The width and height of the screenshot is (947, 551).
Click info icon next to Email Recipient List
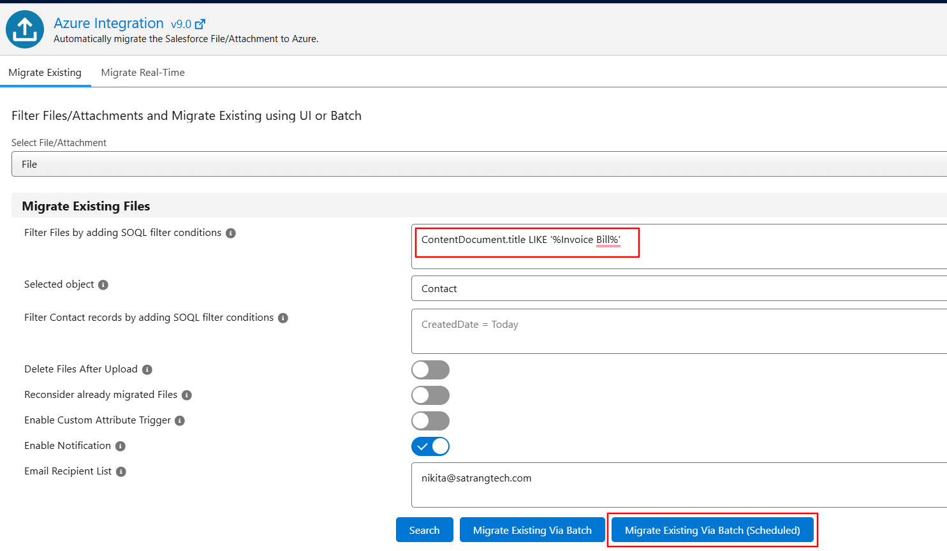[121, 472]
